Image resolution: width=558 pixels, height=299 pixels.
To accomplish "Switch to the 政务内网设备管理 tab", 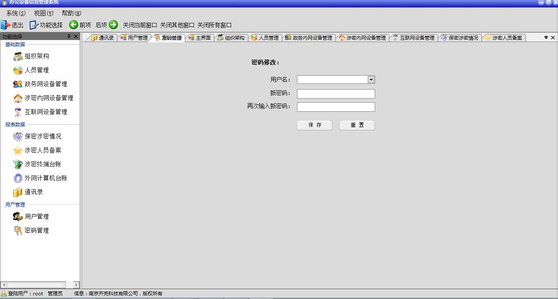I will click(x=308, y=38).
